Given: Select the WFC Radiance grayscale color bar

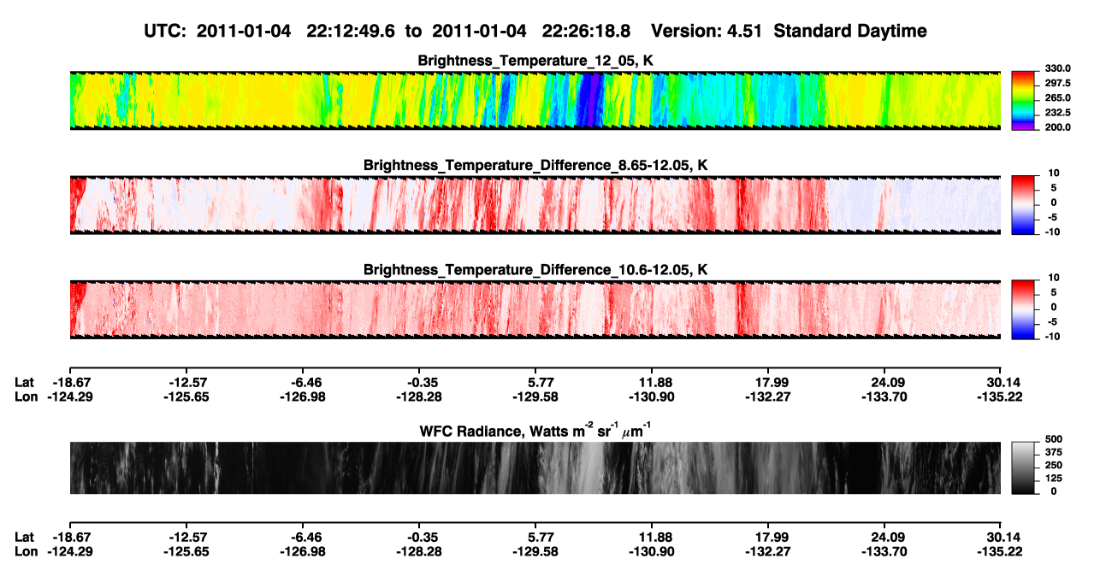Looking at the screenshot, I should coord(1023,467).
